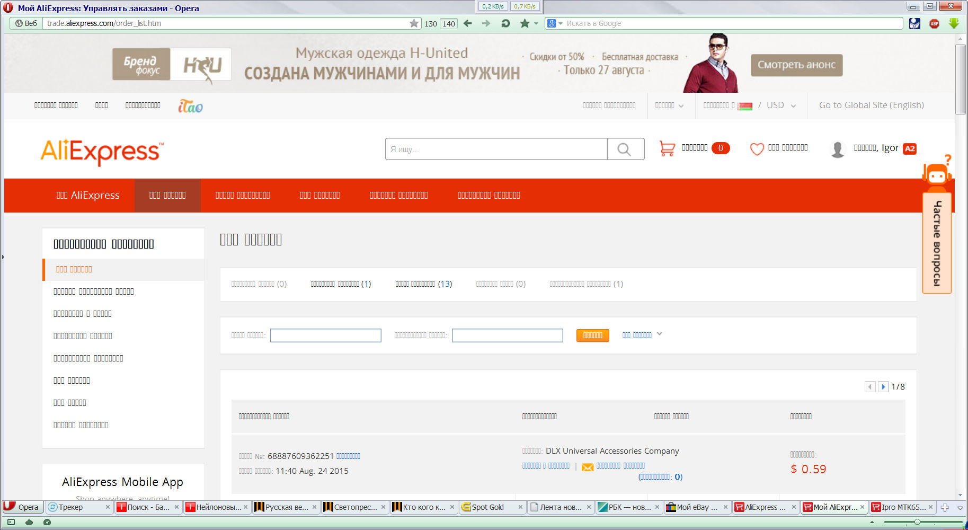Open the shopping cart icon
The height and width of the screenshot is (530, 968).
(667, 148)
